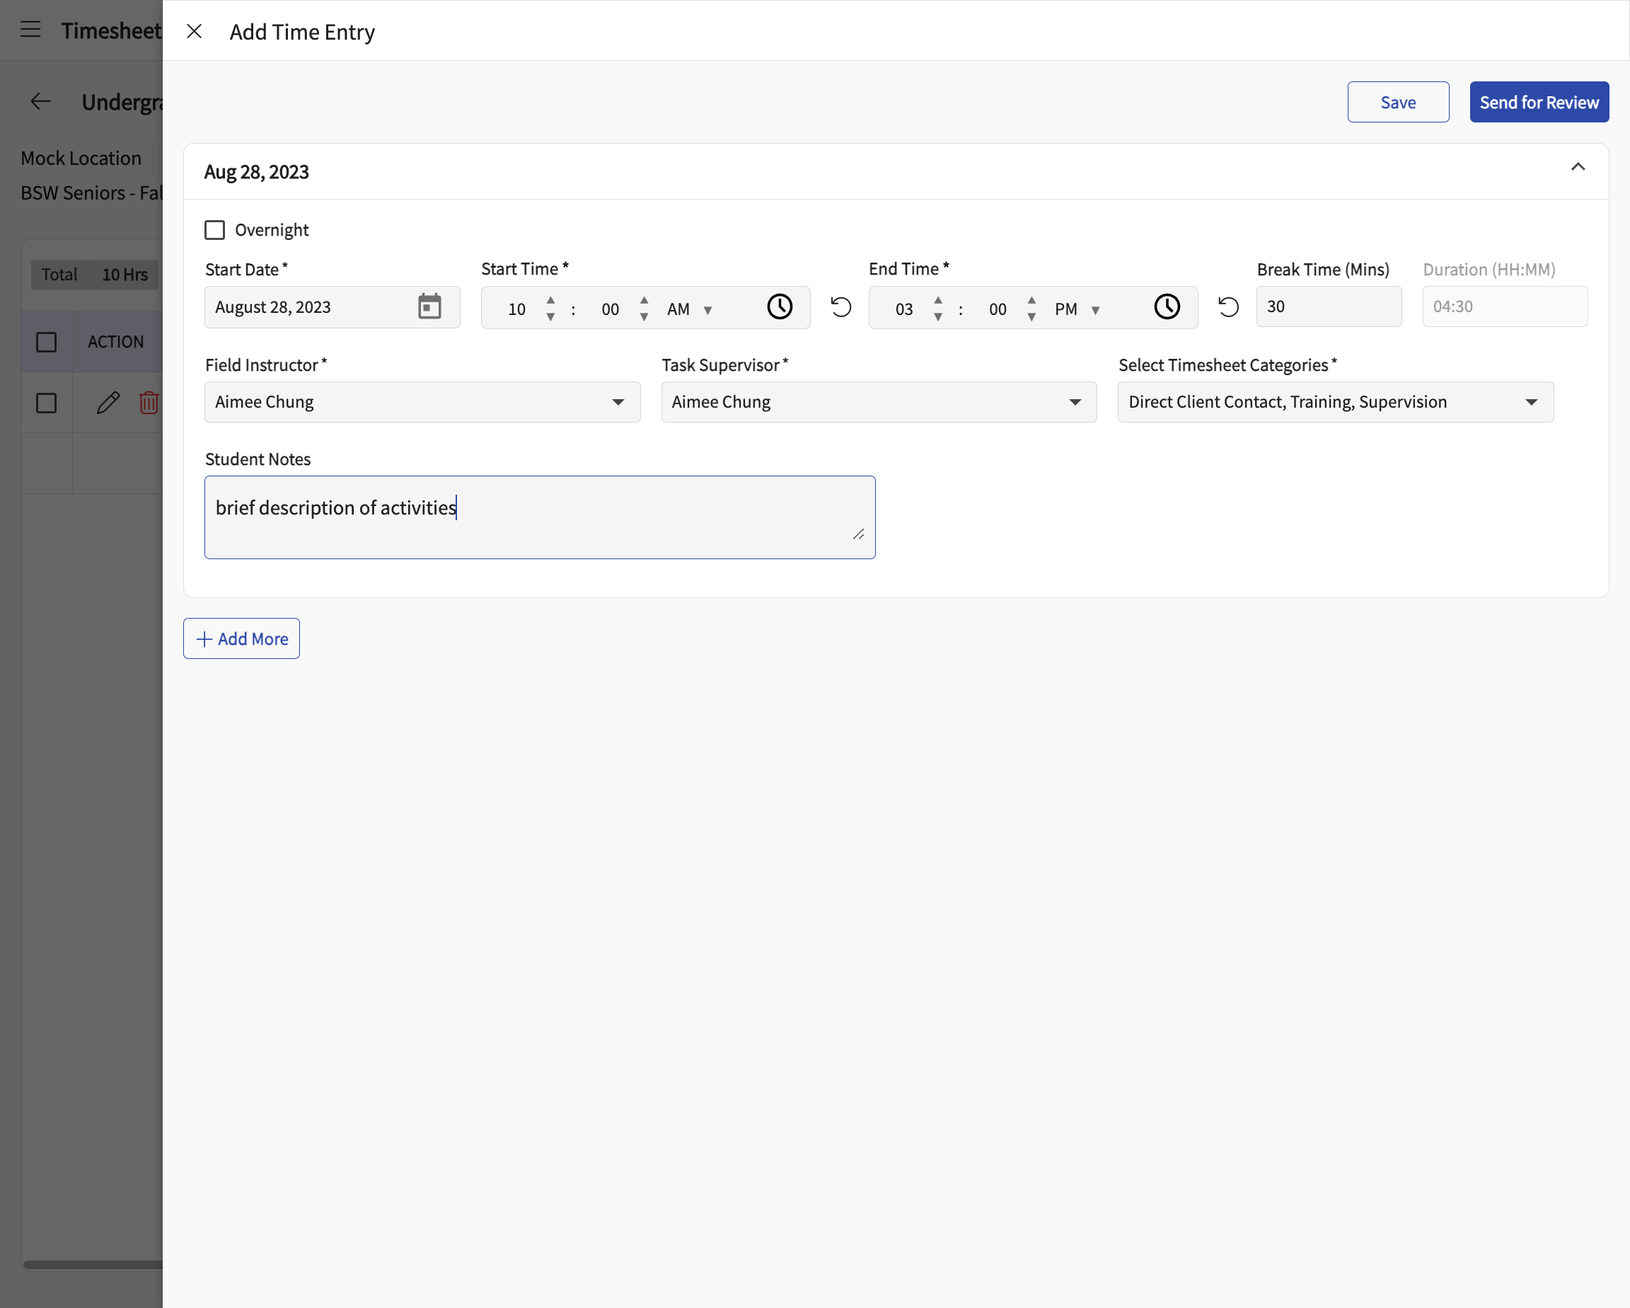1630x1308 pixels.
Task: Open Start Time AM/PM dropdown
Action: [690, 309]
